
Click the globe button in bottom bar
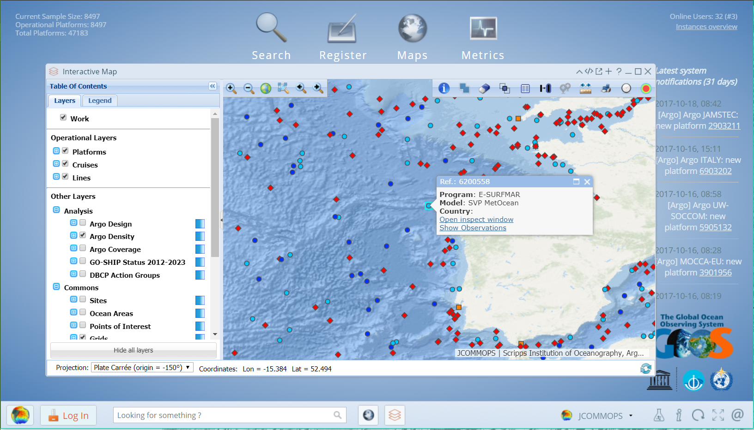(368, 415)
